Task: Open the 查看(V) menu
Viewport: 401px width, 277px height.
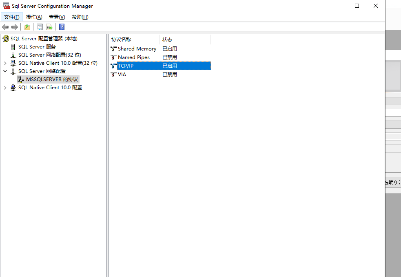Action: (57, 17)
